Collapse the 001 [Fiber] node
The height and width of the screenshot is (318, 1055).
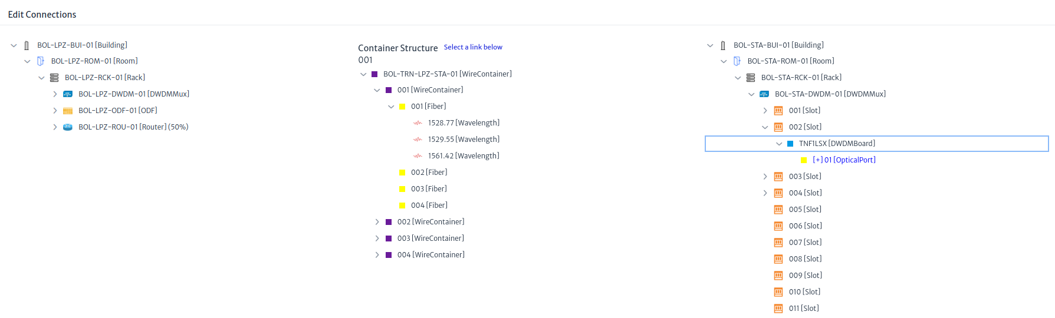click(391, 107)
